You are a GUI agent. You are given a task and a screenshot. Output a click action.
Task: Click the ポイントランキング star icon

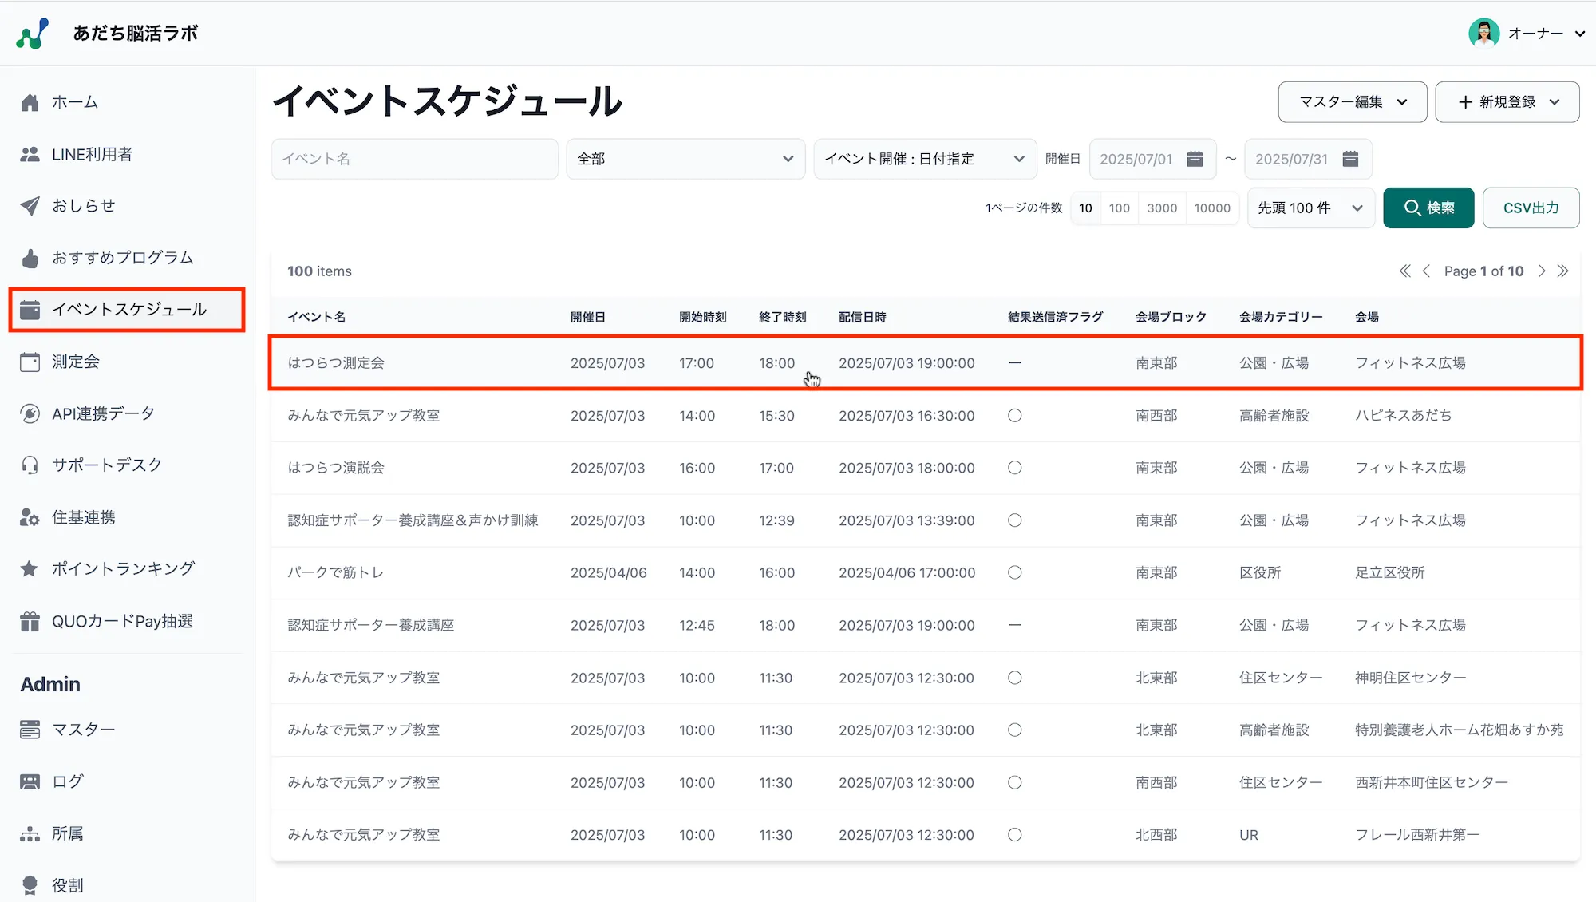point(30,568)
